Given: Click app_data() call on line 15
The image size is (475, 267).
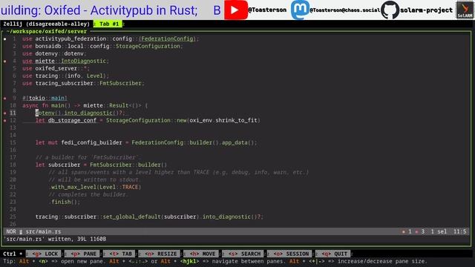Looking at the screenshot, I should coord(239,142).
